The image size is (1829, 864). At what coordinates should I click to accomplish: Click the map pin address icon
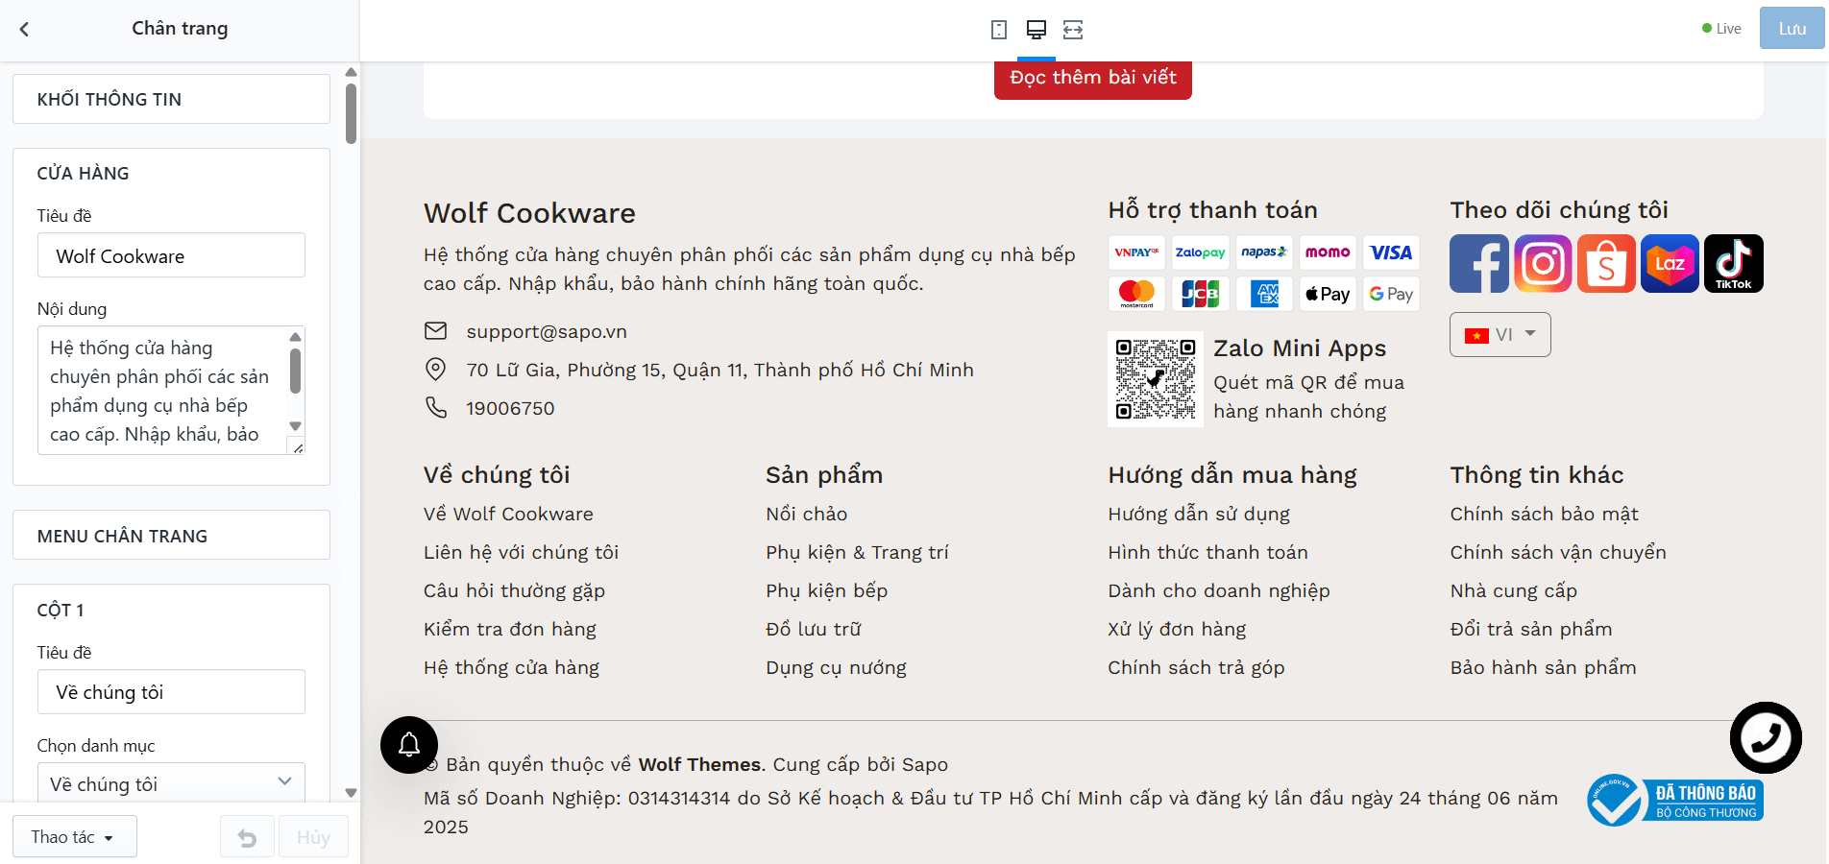436,370
